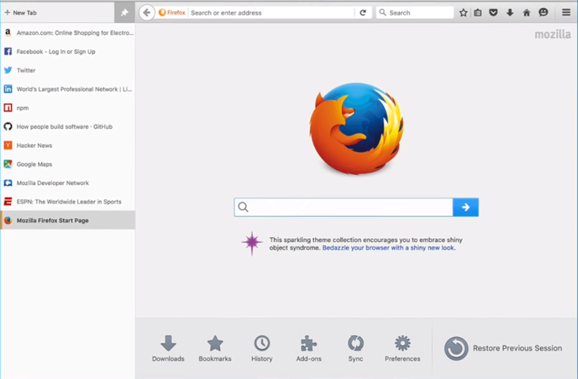Focus the toolbar Search box
This screenshot has width=578, height=379.
[415, 13]
